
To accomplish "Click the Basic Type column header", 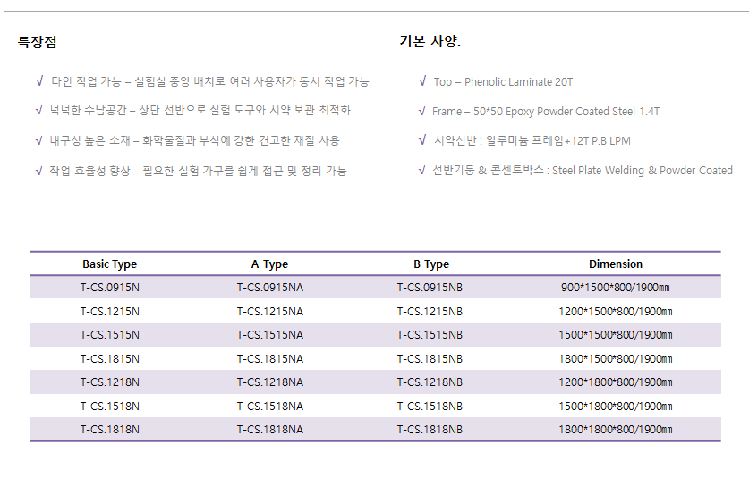I will coord(109,264).
